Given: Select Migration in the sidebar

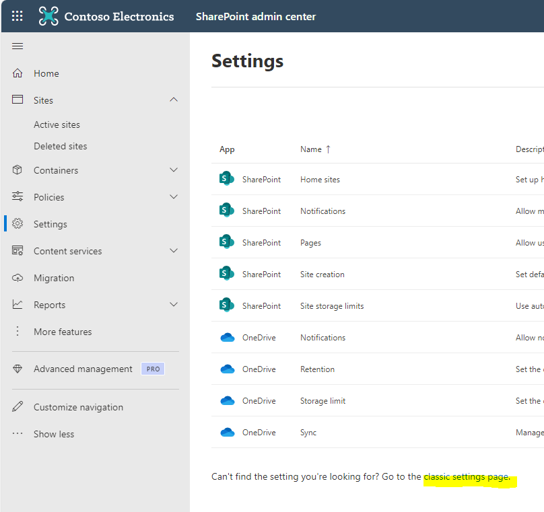Looking at the screenshot, I should point(54,278).
